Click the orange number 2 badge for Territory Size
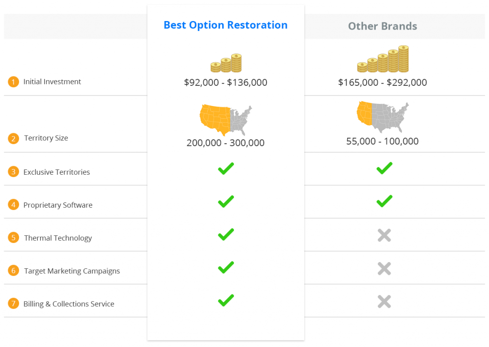Screen dimensions: 489x347 [13, 138]
